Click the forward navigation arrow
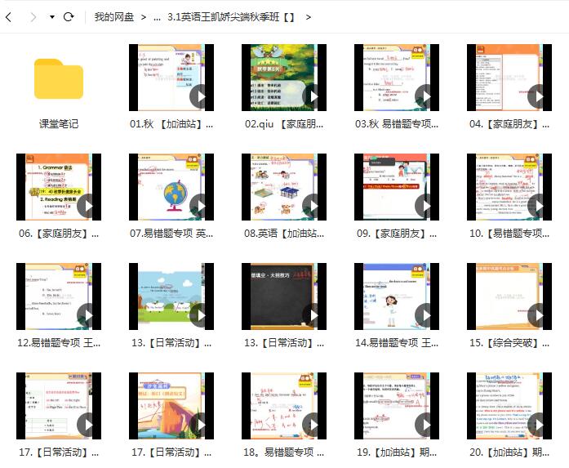569x468 pixels. click(33, 17)
